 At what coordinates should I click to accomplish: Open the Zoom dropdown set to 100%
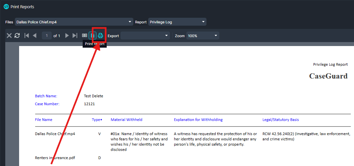203,36
